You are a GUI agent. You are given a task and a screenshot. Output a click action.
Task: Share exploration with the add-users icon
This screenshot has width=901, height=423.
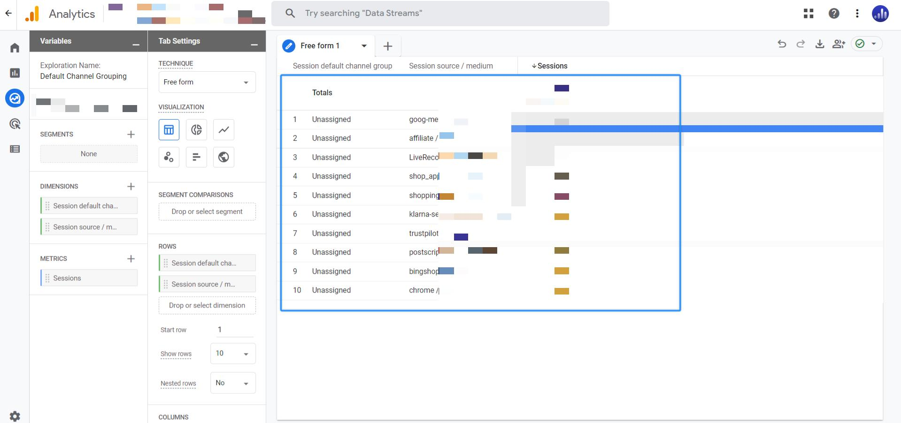coord(839,44)
